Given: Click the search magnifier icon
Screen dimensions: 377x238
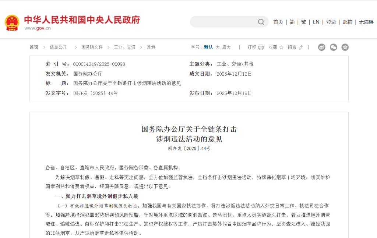Looking at the screenshot, I should [261, 22].
